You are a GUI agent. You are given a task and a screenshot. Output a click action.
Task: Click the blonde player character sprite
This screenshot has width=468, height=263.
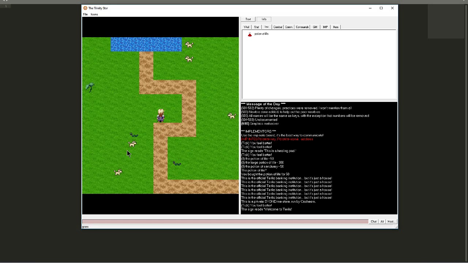161,115
